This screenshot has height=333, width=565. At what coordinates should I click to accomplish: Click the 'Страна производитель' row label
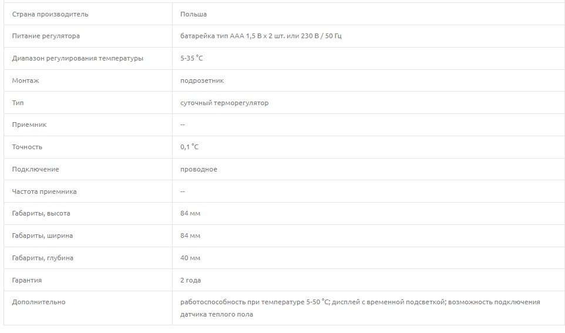50,14
